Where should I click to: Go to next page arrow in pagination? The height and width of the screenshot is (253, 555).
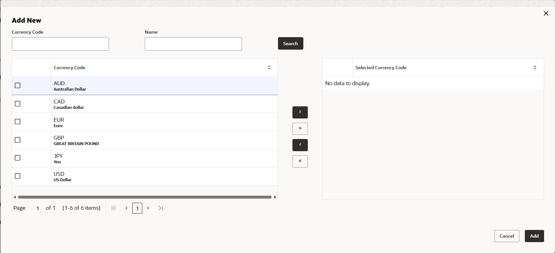tap(148, 208)
